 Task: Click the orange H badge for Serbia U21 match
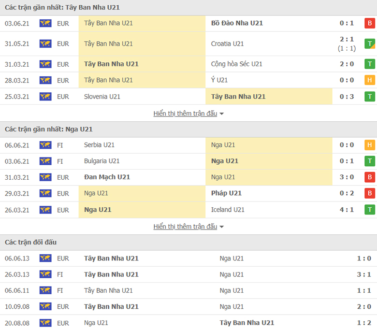pos(370,145)
